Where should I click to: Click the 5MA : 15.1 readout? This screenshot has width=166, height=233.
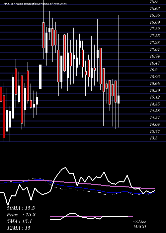pos(19,222)
